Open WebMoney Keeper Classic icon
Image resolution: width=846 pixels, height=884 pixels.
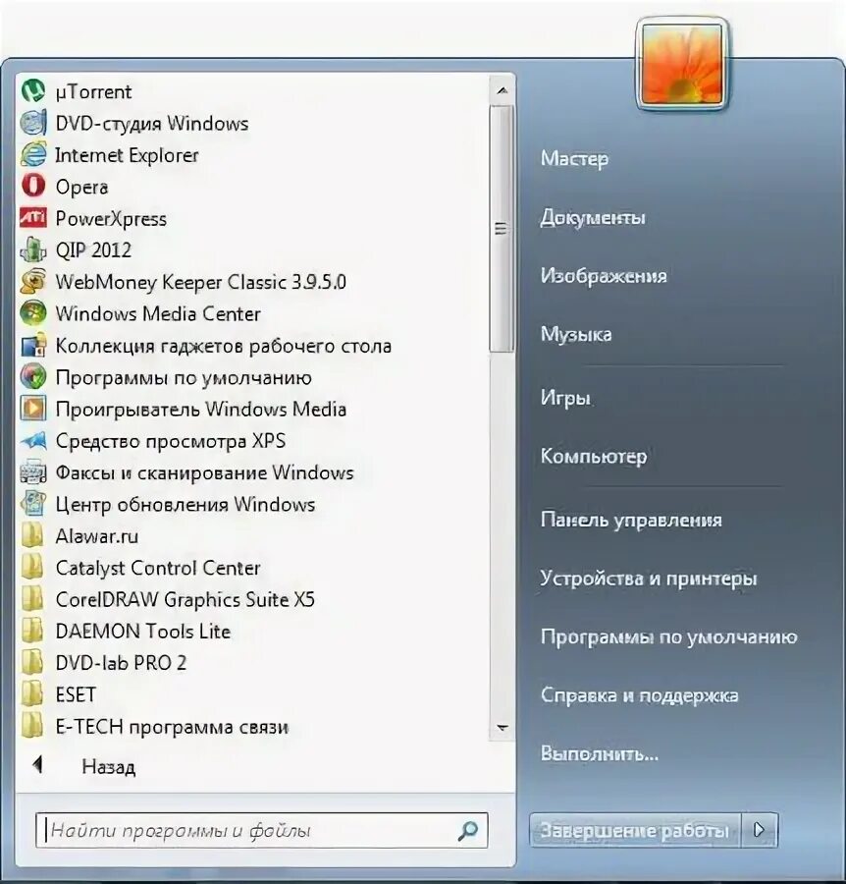point(33,281)
